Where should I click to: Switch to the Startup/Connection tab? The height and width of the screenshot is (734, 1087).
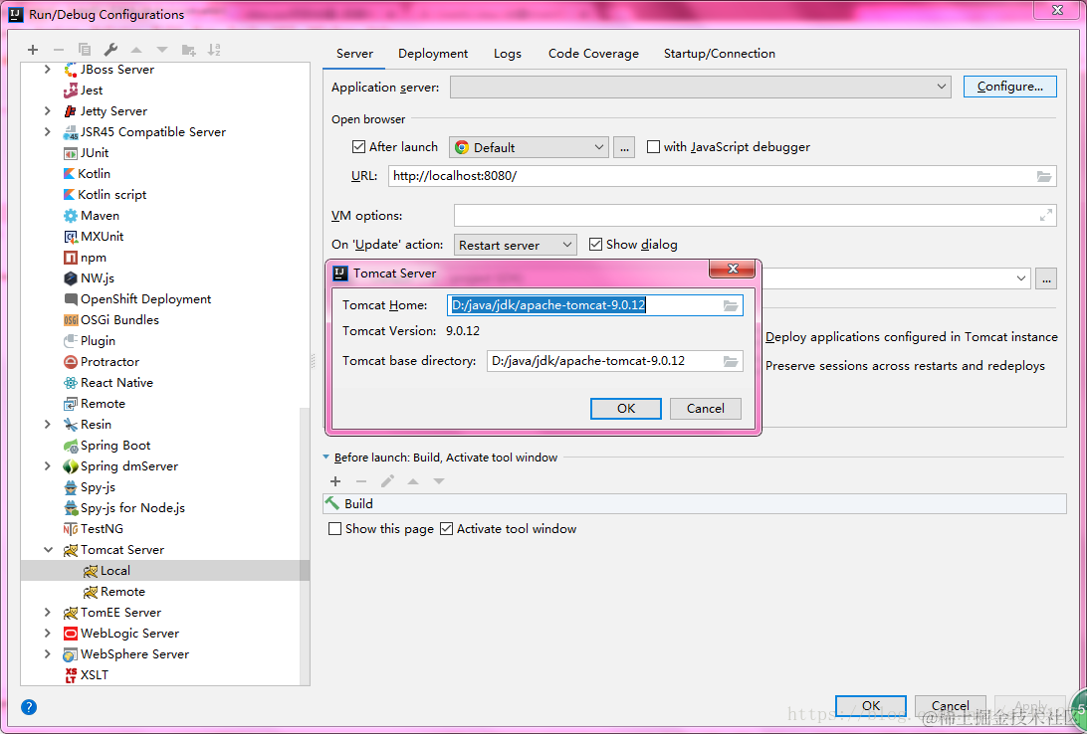point(720,54)
